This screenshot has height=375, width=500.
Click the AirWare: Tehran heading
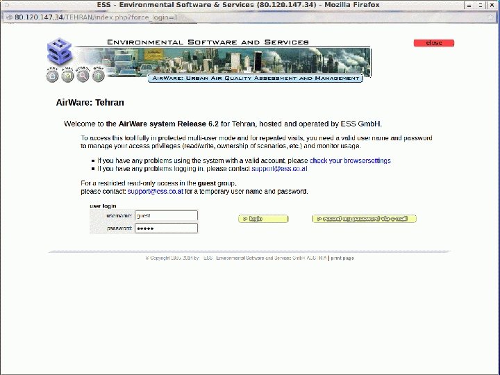click(90, 103)
